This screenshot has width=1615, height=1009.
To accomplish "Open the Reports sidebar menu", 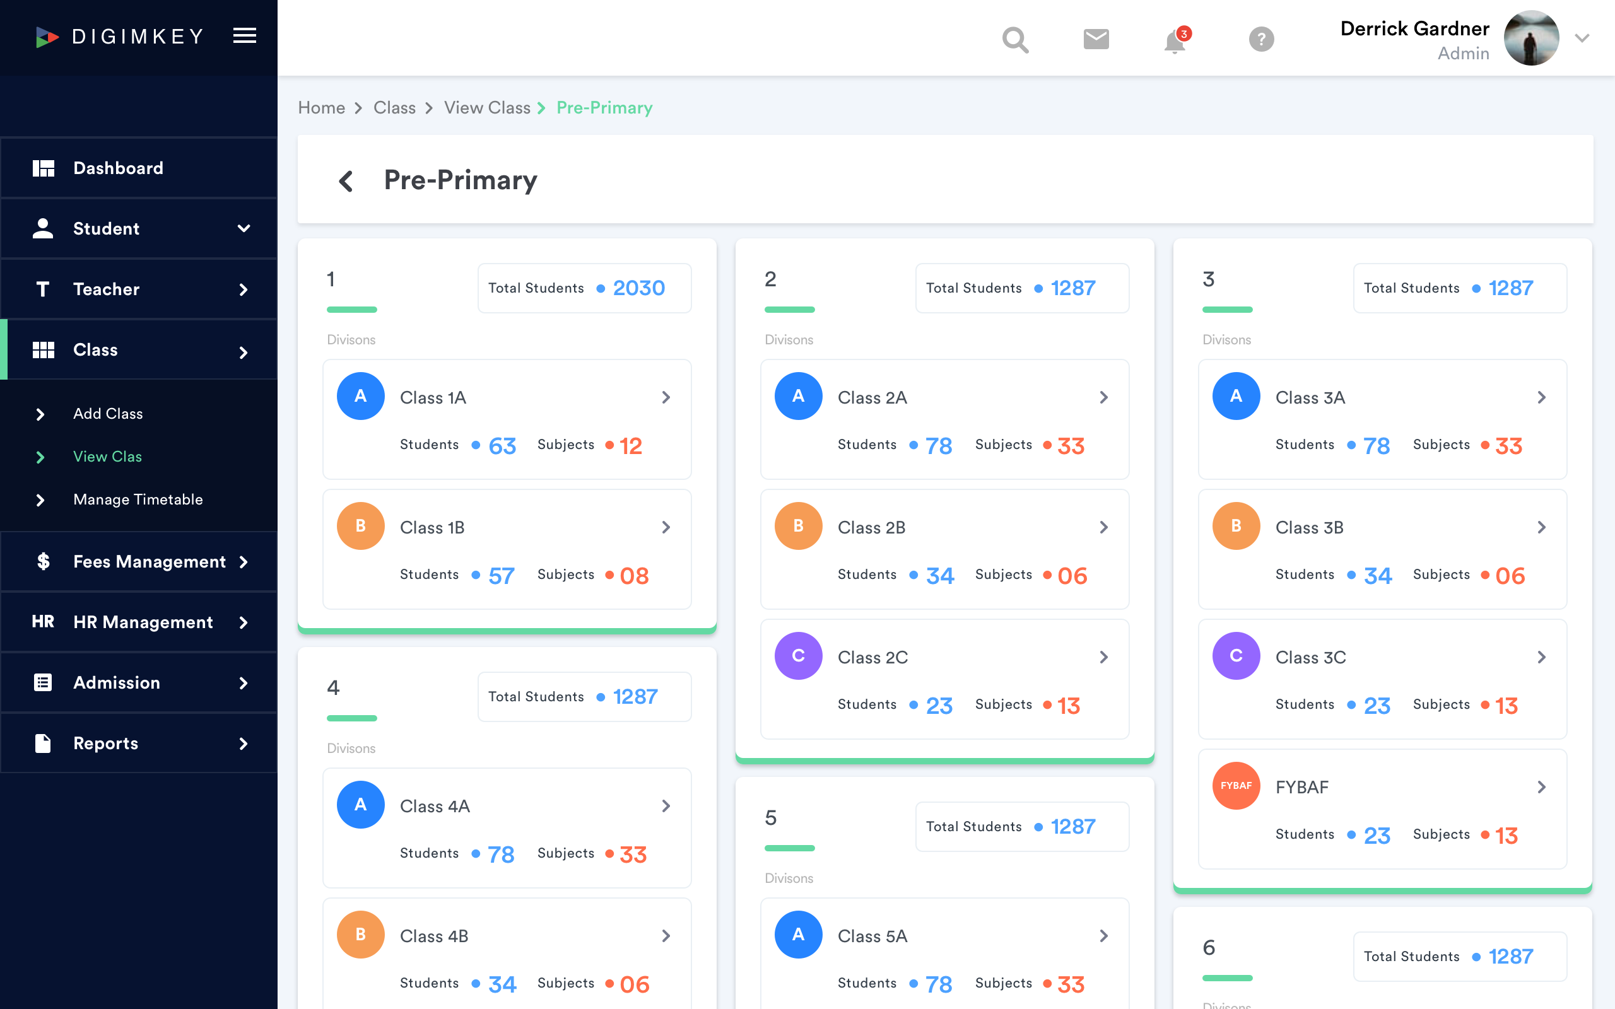I will tap(139, 744).
